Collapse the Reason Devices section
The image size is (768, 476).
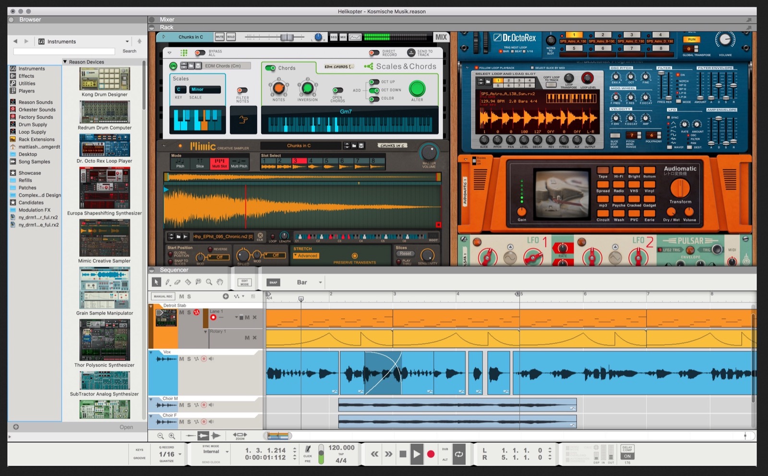(65, 62)
